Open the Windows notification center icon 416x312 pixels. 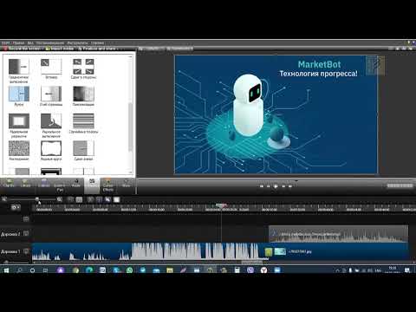tap(407, 270)
